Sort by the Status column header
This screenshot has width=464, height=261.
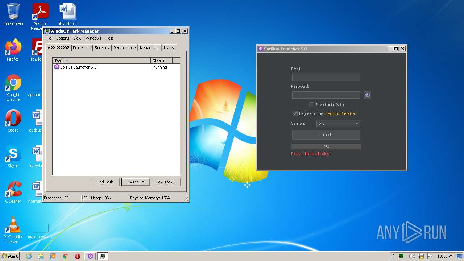[x=161, y=61]
